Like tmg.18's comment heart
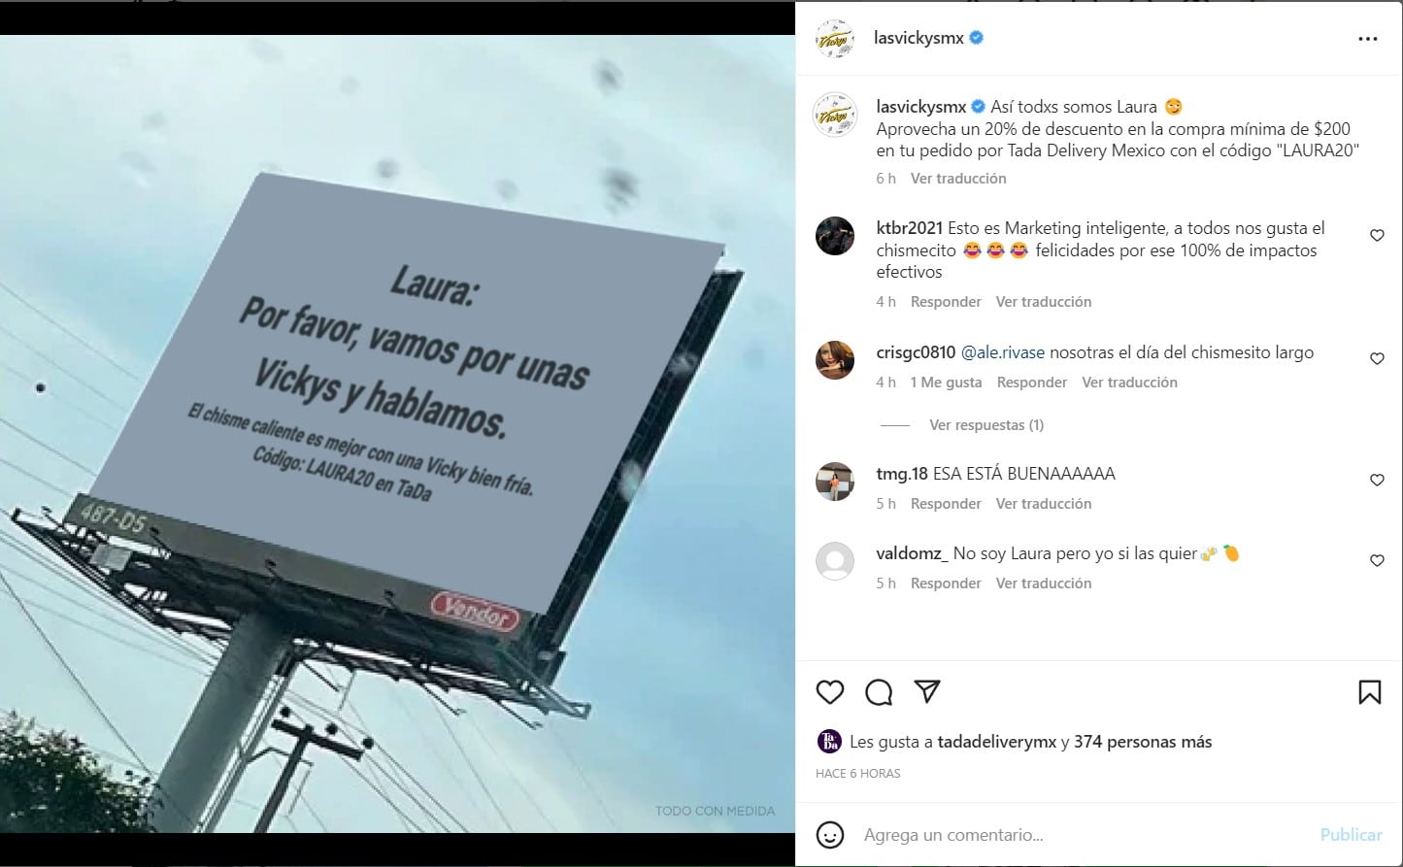Screen dimensions: 1403x867 (x=1377, y=481)
